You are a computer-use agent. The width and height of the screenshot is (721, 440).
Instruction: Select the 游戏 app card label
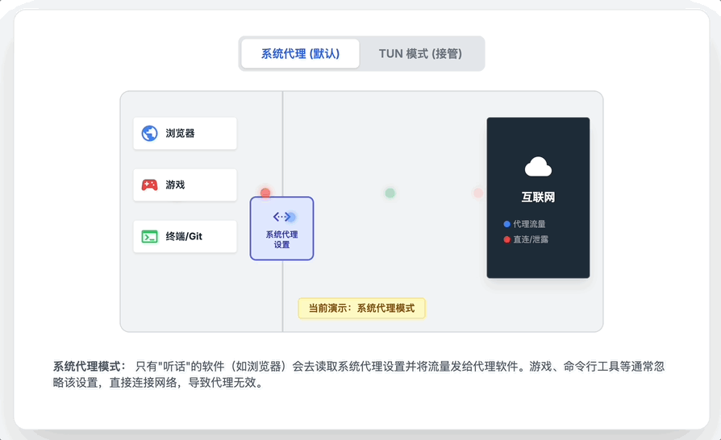175,185
